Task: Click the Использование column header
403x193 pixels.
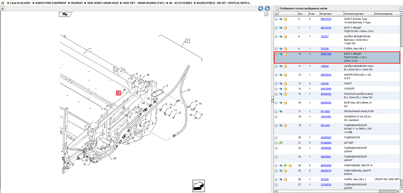Action: point(387,14)
